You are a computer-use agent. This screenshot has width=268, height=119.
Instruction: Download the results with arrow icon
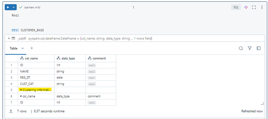pyautogui.click(x=11, y=111)
